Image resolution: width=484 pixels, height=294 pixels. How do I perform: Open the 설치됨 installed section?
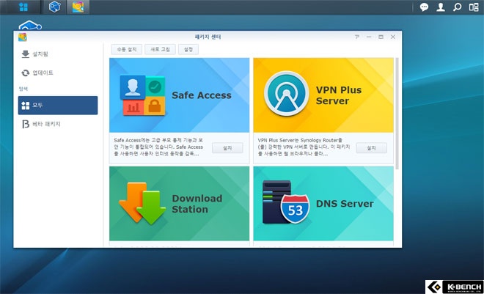coord(58,54)
